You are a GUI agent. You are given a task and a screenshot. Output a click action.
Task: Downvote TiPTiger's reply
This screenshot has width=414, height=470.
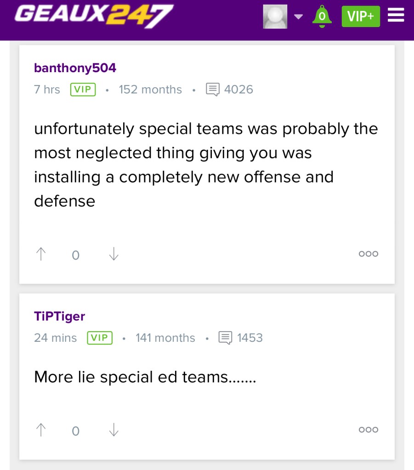tap(113, 430)
